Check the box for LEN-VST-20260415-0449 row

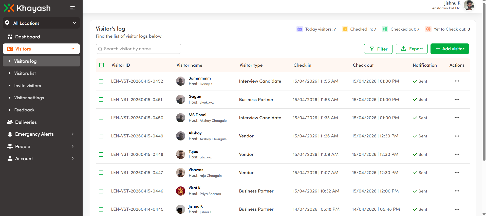(101, 136)
